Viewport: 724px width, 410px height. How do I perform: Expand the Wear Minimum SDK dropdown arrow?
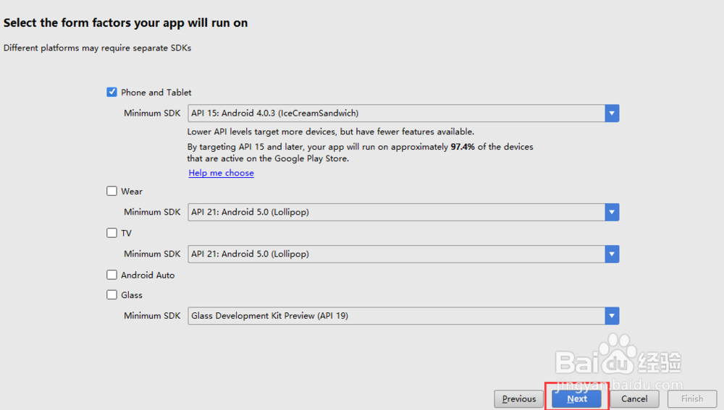(x=613, y=212)
